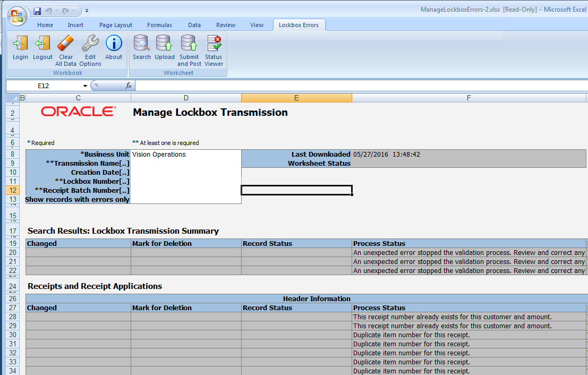The width and height of the screenshot is (588, 375).
Task: Select column D header
Action: (x=186, y=98)
